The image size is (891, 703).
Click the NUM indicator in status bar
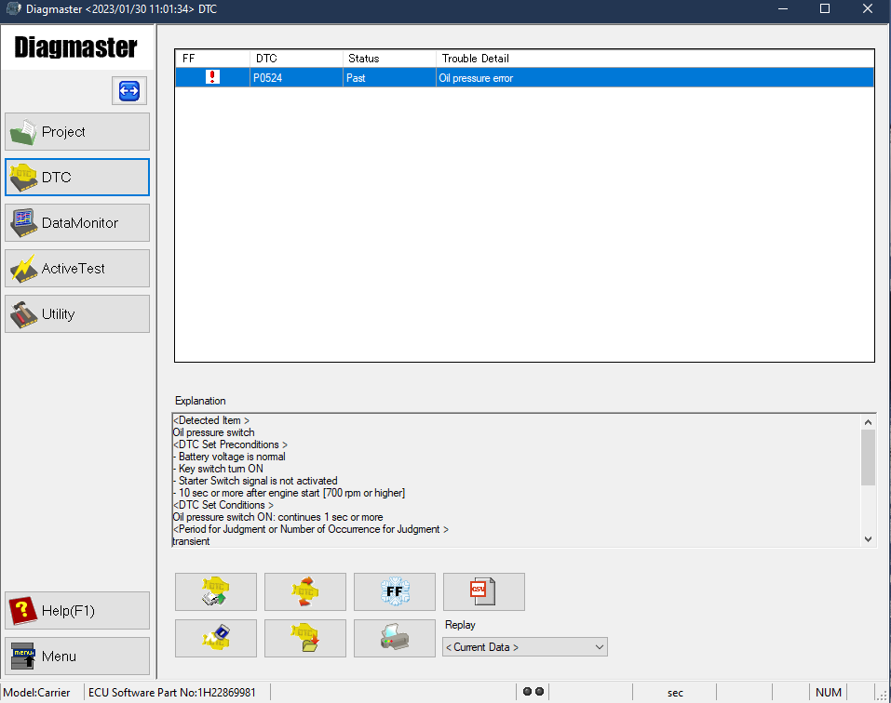point(829,692)
